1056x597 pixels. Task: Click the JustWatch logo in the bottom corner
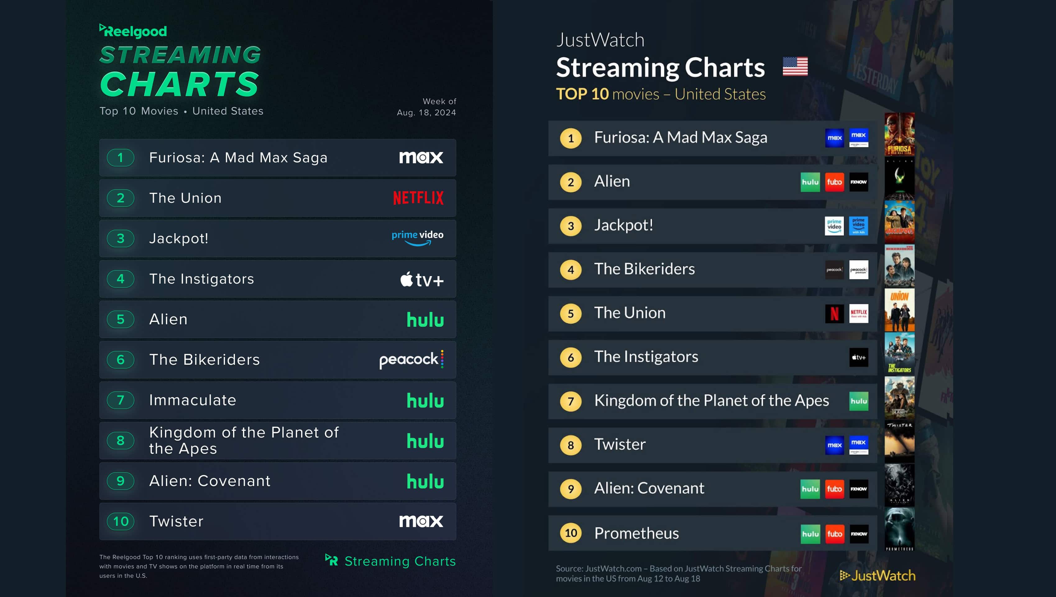coord(877,576)
